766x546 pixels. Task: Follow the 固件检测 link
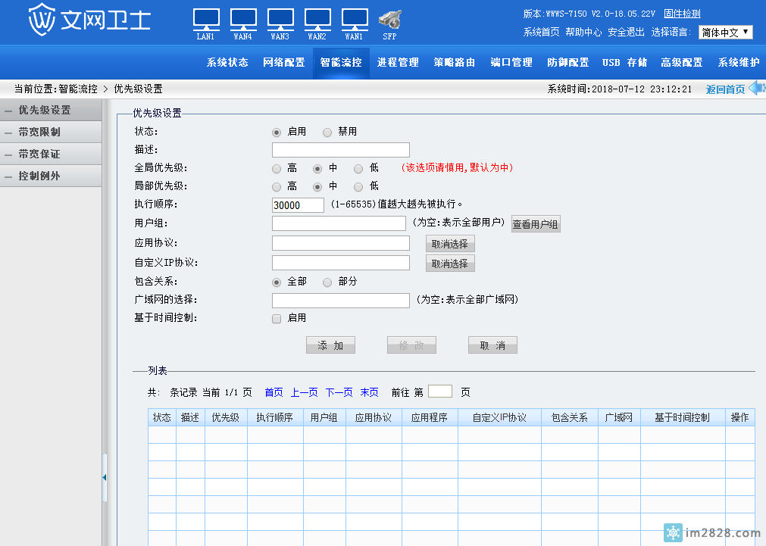pyautogui.click(x=682, y=14)
